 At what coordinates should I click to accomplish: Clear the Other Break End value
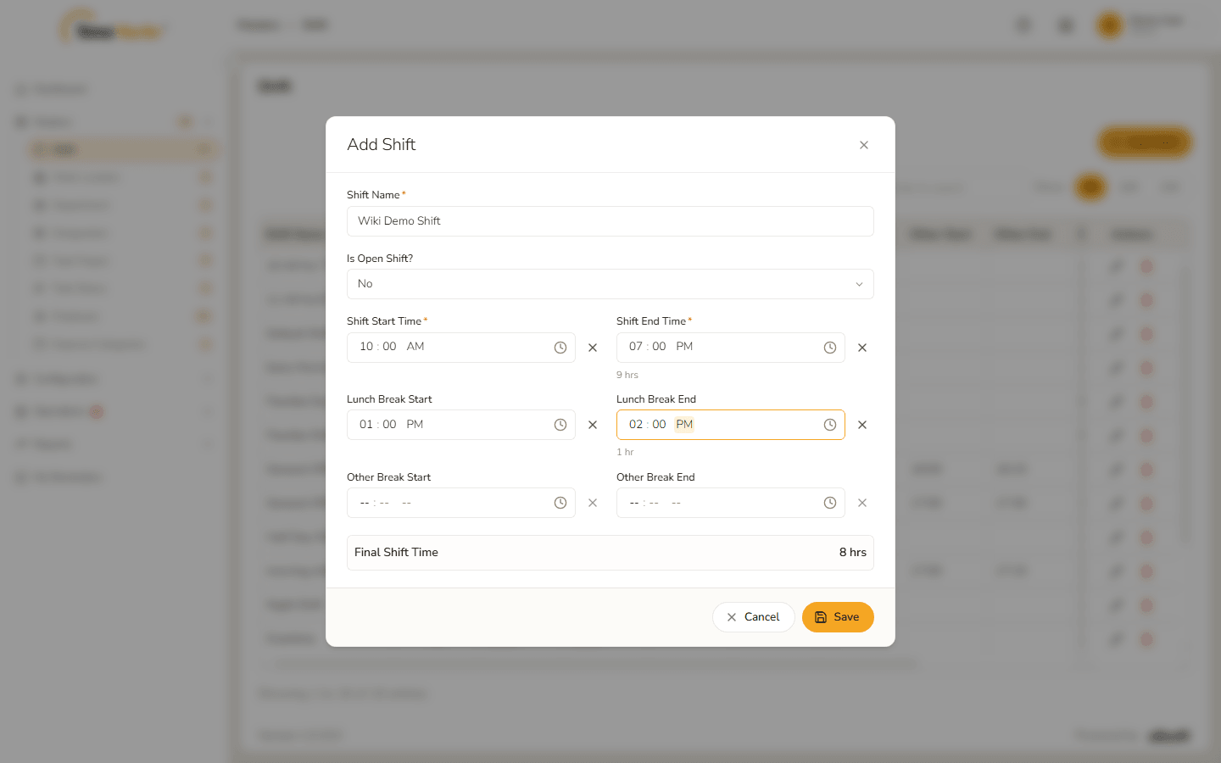click(862, 503)
